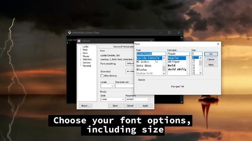Select Text in Options tree
This screenshot has height=141, width=252.
click(x=85, y=50)
